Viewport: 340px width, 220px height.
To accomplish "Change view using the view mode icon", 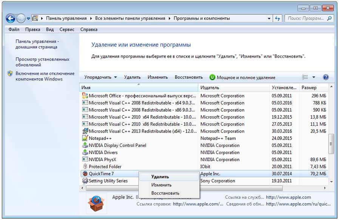I will coord(304,77).
